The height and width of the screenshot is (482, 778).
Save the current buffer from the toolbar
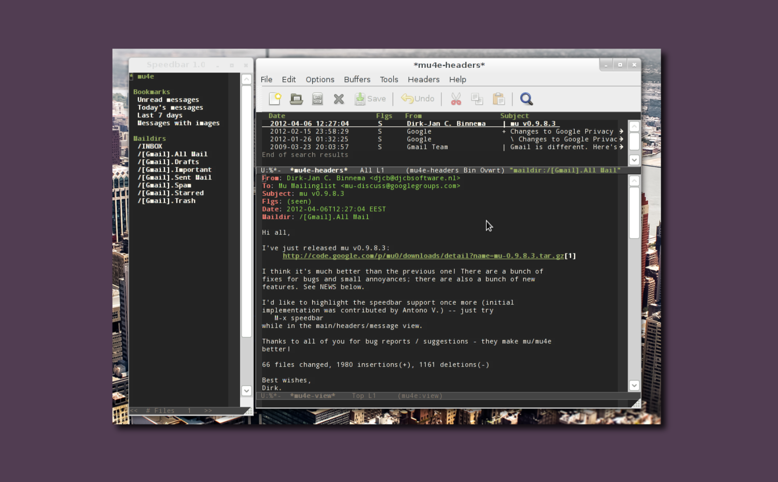[x=370, y=98]
